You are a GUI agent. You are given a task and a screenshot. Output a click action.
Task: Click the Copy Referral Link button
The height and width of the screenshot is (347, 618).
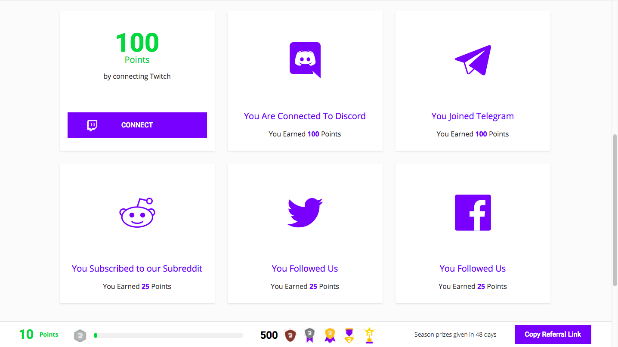pyautogui.click(x=553, y=335)
